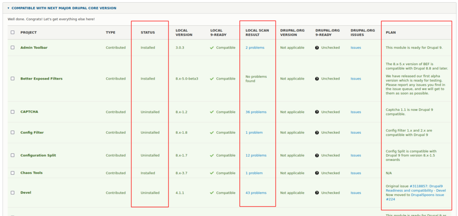The height and width of the screenshot is (216, 458).
Task: Click the green checkmark in Admin Toolbar row
Action: point(212,47)
